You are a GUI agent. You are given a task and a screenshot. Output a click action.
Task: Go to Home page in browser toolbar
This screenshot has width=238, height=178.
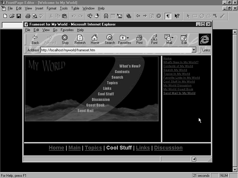pos(95,39)
